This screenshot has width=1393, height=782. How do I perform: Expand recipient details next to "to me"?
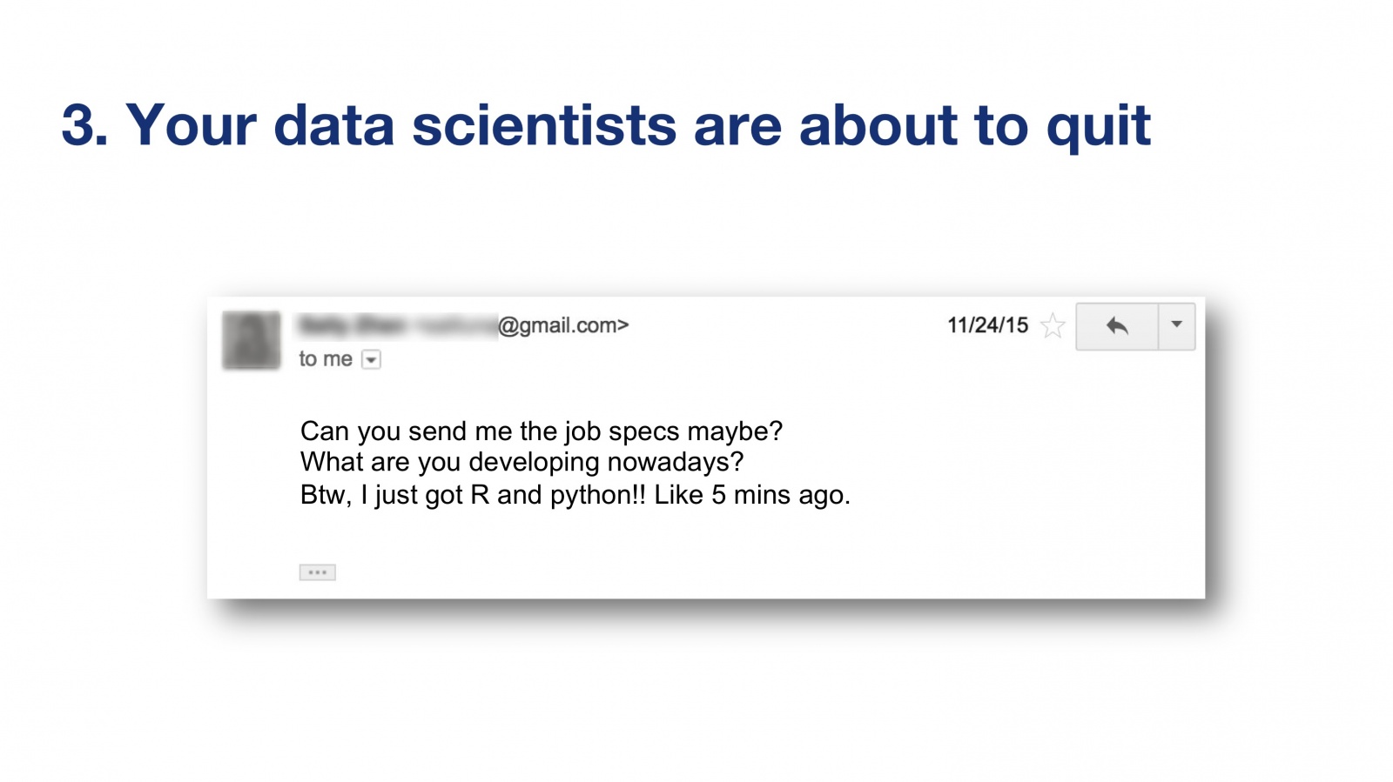(371, 359)
